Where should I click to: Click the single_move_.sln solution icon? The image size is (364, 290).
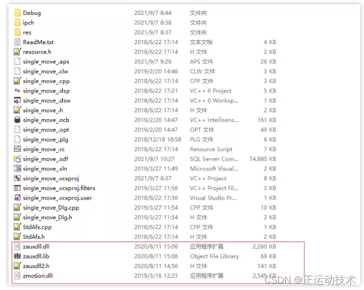(x=18, y=169)
